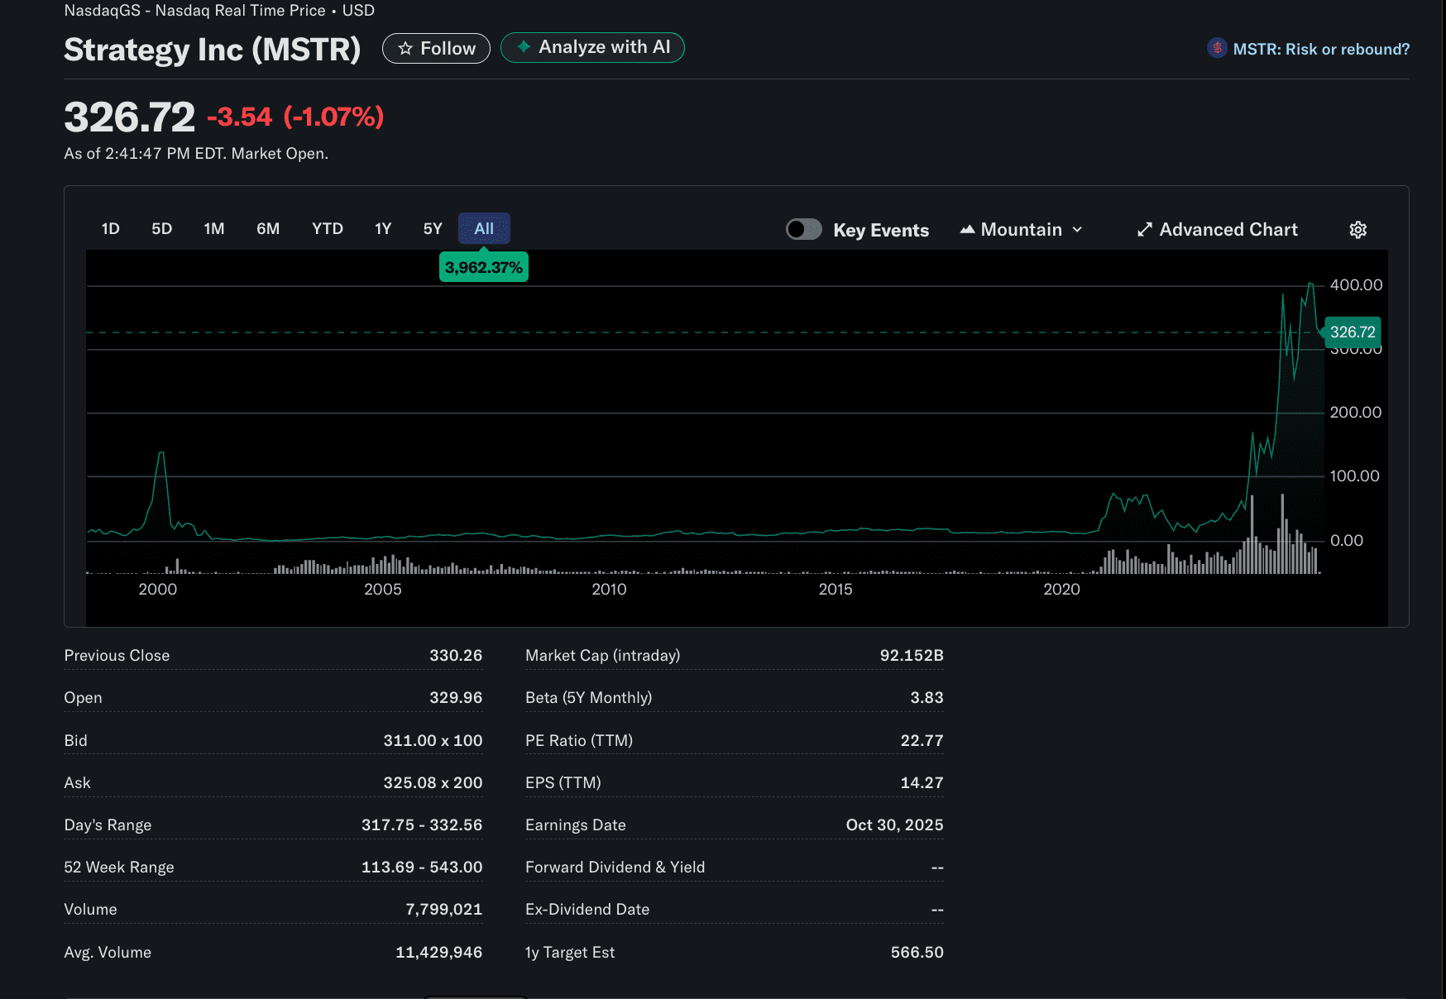The height and width of the screenshot is (999, 1446).
Task: Switch to the 1M range
Action: tap(214, 229)
